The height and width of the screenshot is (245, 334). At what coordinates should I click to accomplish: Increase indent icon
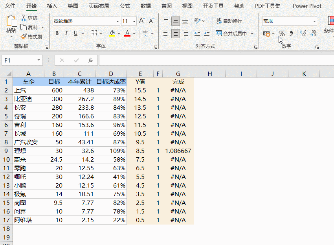pos(207,33)
